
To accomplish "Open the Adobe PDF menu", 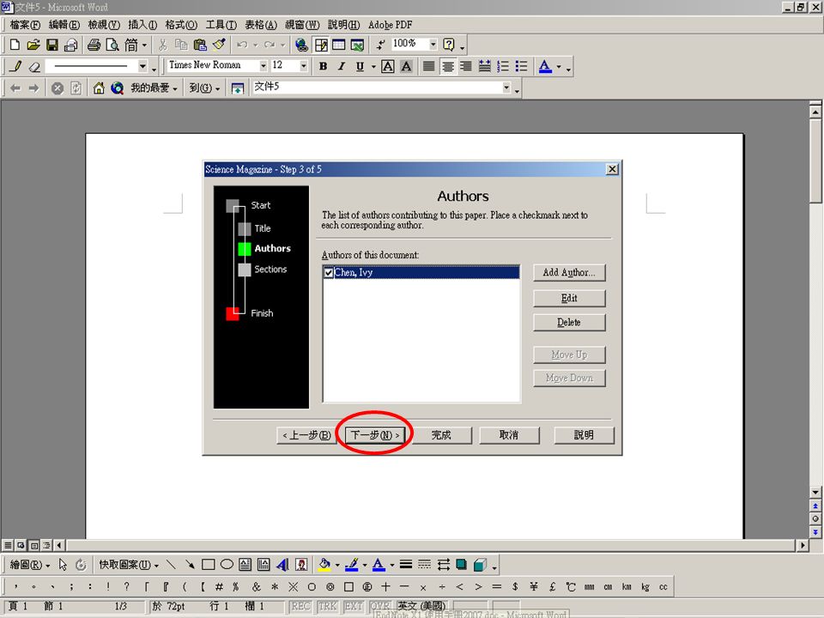I will tap(390, 25).
